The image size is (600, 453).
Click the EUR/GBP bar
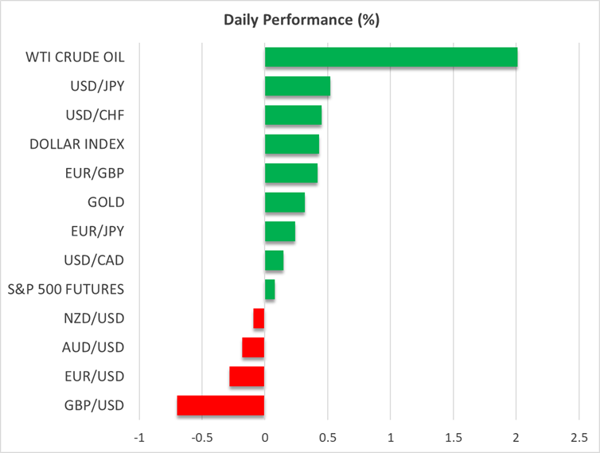[290, 173]
